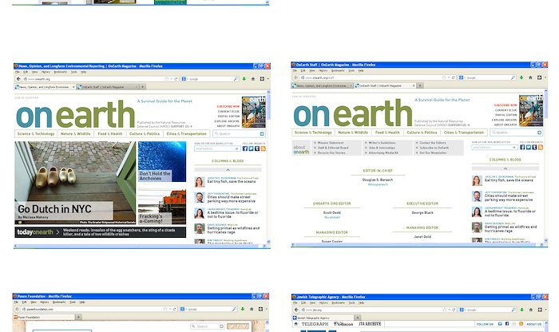Click browser search magnifier in OnEarth Staff window

tap(513, 77)
